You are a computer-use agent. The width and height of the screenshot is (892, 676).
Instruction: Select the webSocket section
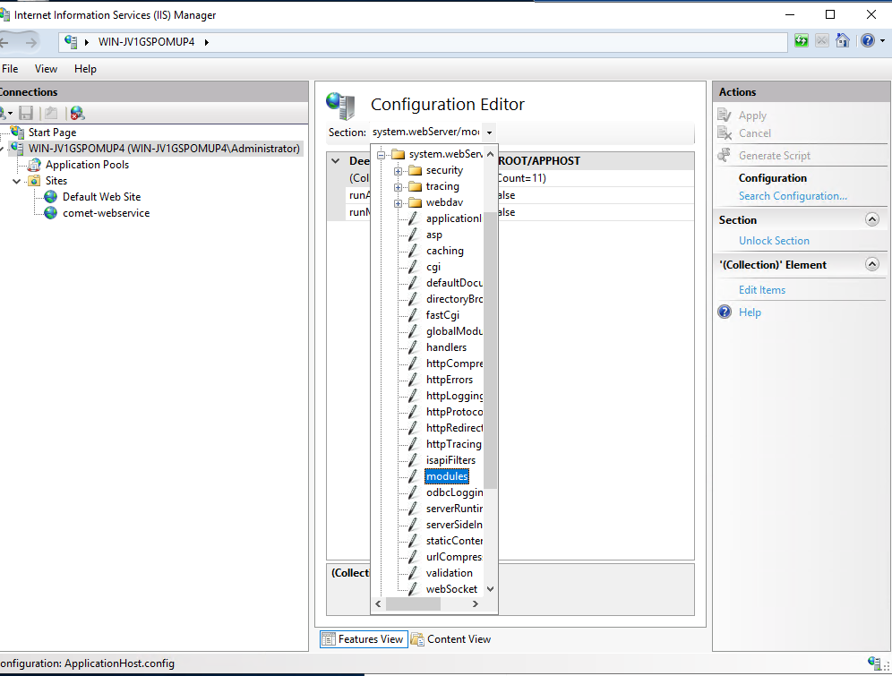(451, 589)
